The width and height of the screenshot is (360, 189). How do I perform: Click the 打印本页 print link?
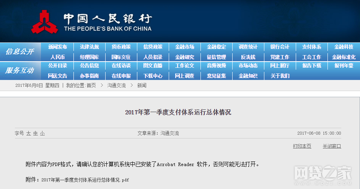(x=302, y=146)
